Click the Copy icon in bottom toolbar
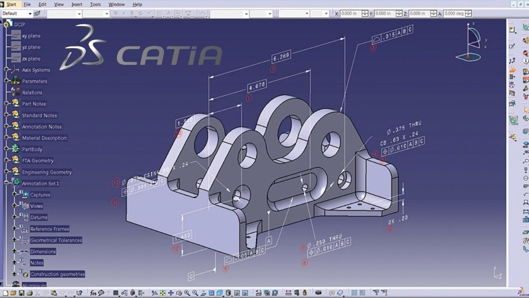This screenshot has height=298, width=529. (x=46, y=293)
